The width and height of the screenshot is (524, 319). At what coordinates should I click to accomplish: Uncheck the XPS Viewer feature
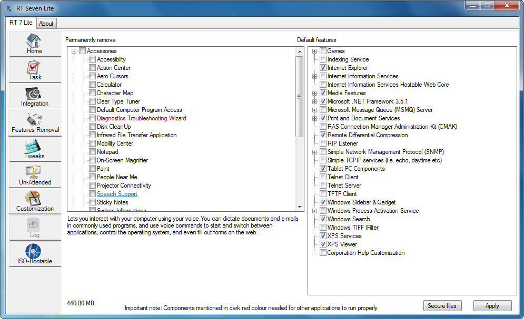pos(323,244)
